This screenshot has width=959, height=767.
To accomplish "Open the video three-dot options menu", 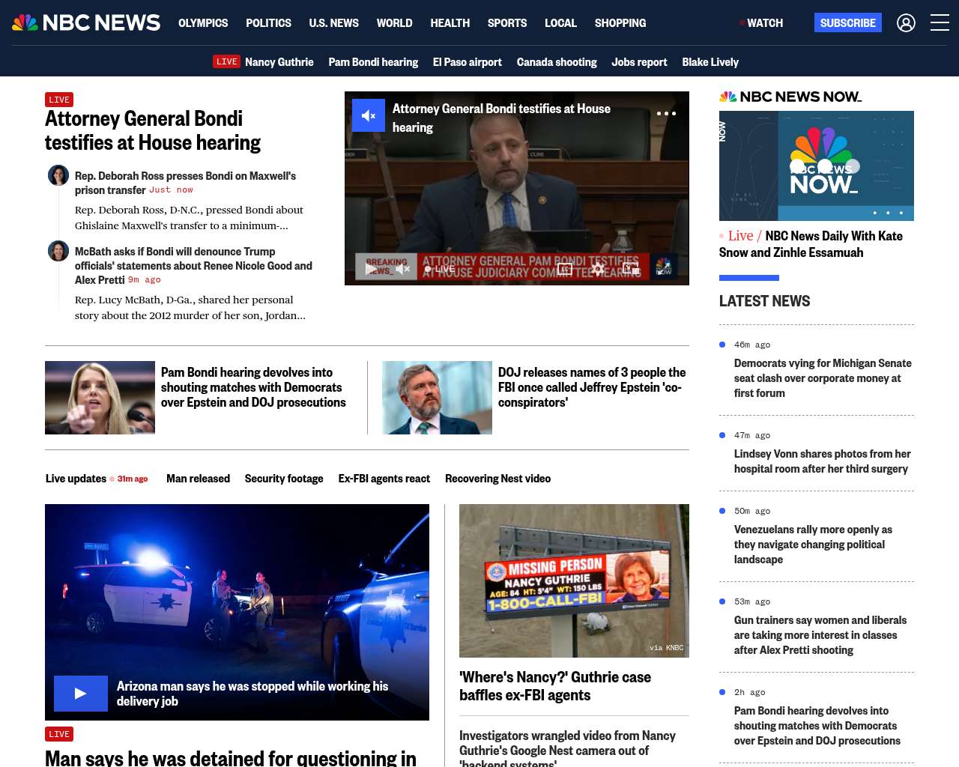I will point(666,114).
